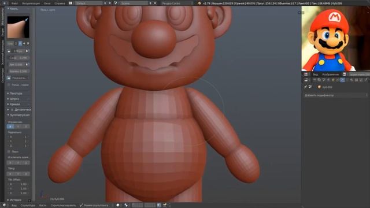Open the Изображение menu in image editor
Screen dimensions: 370x208
(330, 75)
